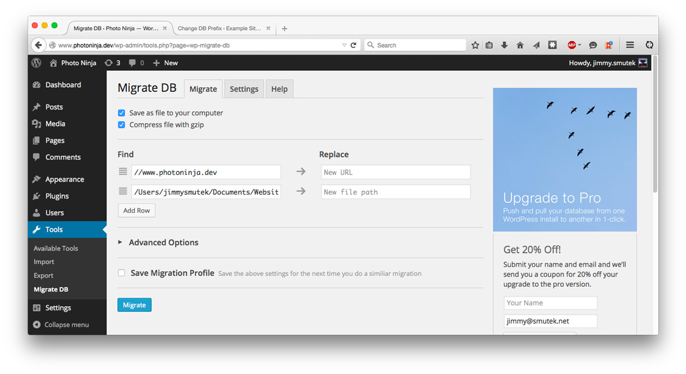Viewport: 686px width, 374px height.
Task: Click the blue Migrate button
Action: pyautogui.click(x=134, y=305)
